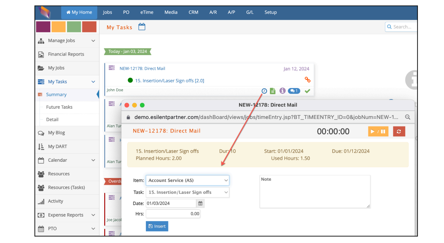The height and width of the screenshot is (243, 444).
Task: Click the large info circle at right edge
Action: tap(412, 80)
